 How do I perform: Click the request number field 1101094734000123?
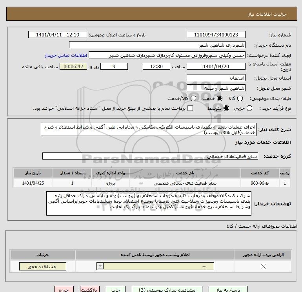tap(216, 34)
